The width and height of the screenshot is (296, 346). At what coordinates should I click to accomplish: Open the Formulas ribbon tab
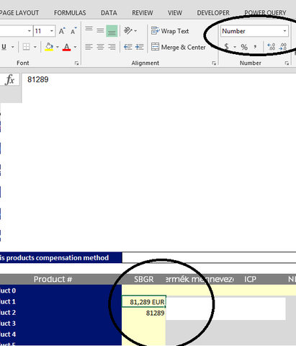(x=70, y=13)
